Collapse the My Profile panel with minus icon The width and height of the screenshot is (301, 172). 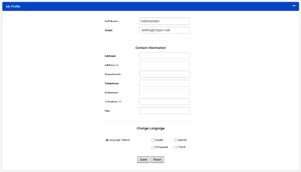[294, 6]
